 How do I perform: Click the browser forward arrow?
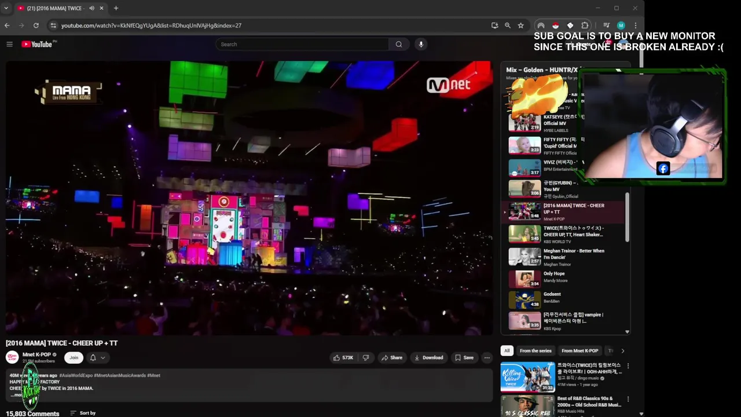tap(21, 25)
